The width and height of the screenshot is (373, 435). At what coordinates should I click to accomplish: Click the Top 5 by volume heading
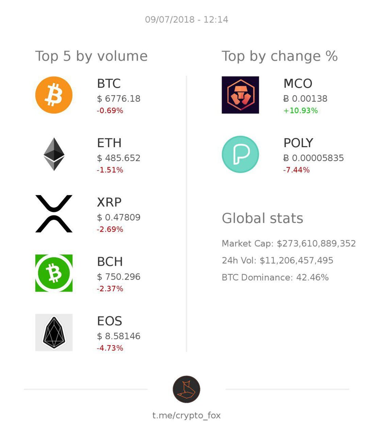pos(91,57)
